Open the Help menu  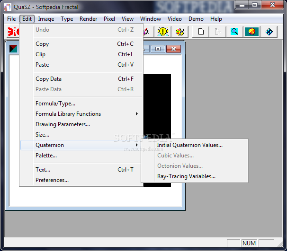pos(216,19)
